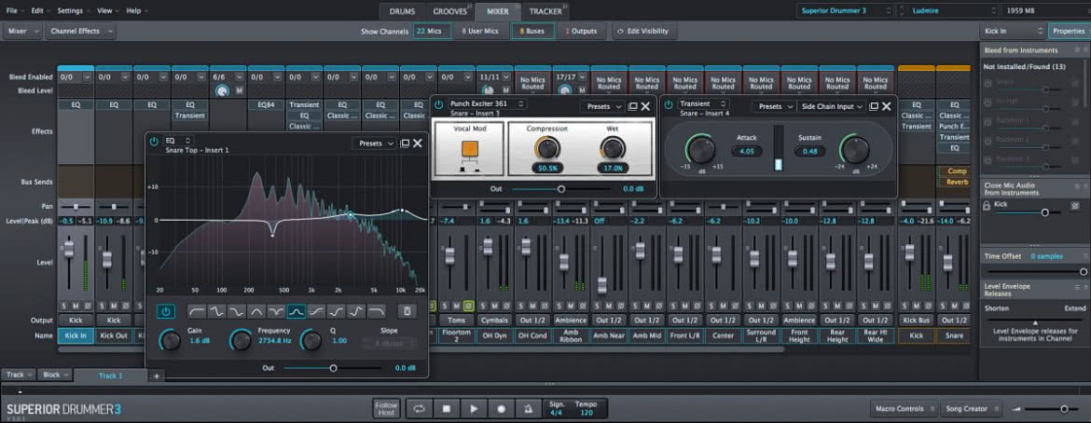Open the Channel Effects dropdown
Screen dimensions: 1091x423
[x=81, y=32]
